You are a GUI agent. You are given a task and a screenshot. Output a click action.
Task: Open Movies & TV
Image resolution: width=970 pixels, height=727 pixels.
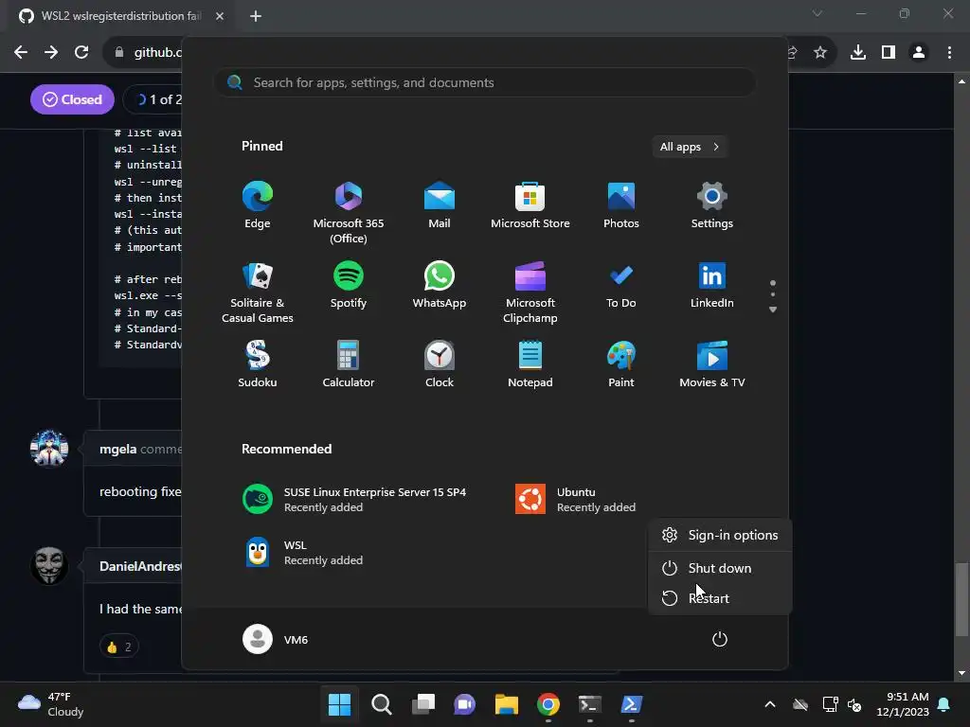pyautogui.click(x=712, y=363)
